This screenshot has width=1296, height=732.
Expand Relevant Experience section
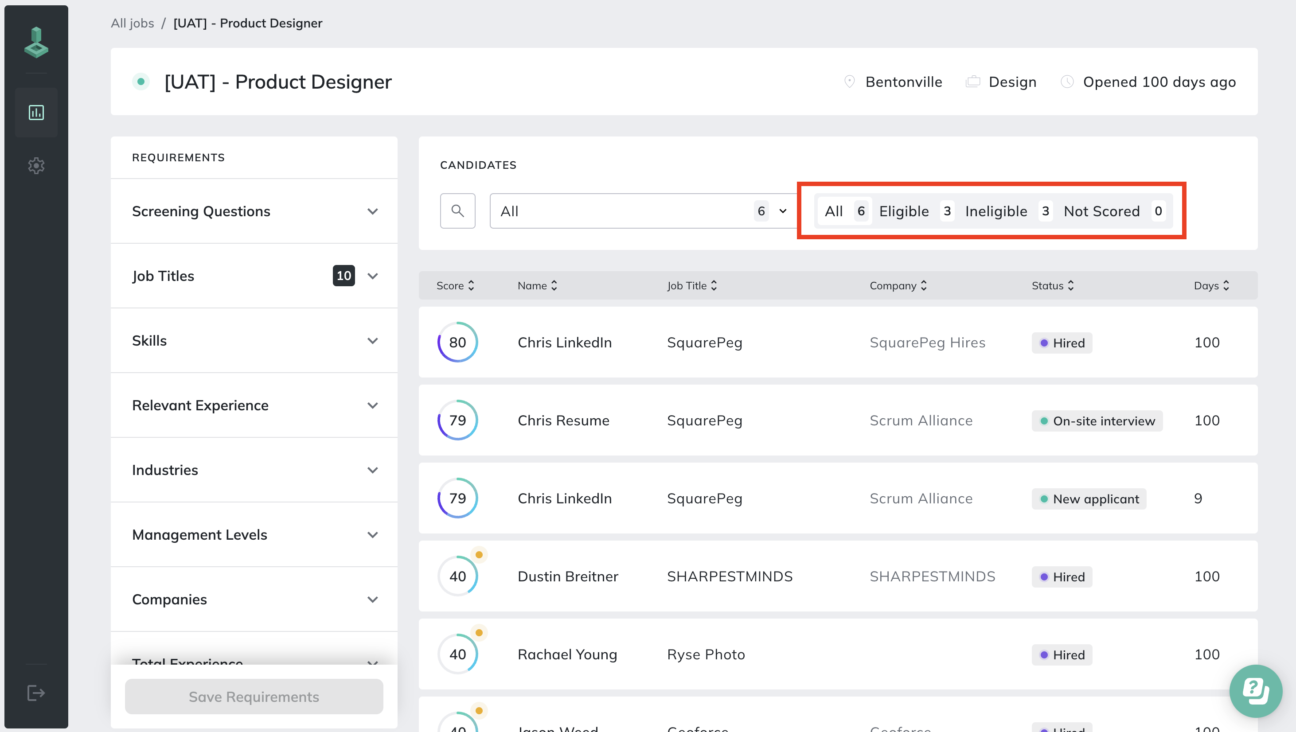tap(254, 405)
